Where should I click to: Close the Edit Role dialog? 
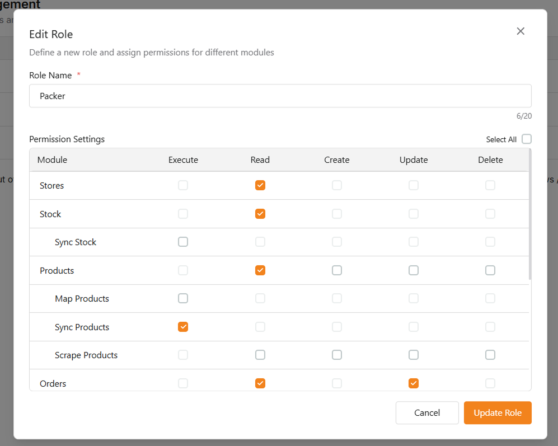click(521, 31)
